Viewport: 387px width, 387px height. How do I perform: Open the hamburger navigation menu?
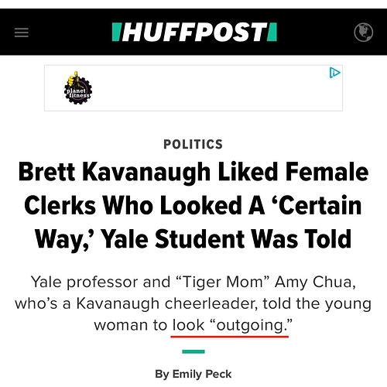coord(22,33)
